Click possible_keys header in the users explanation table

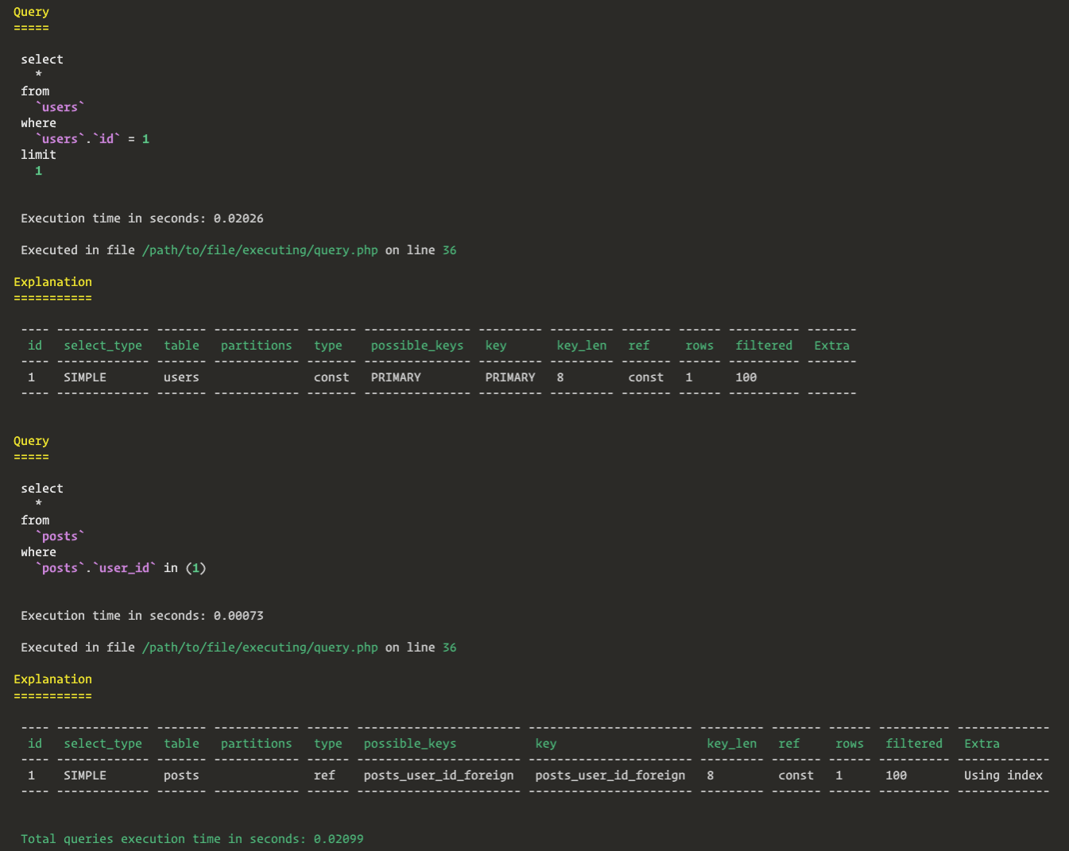click(416, 346)
